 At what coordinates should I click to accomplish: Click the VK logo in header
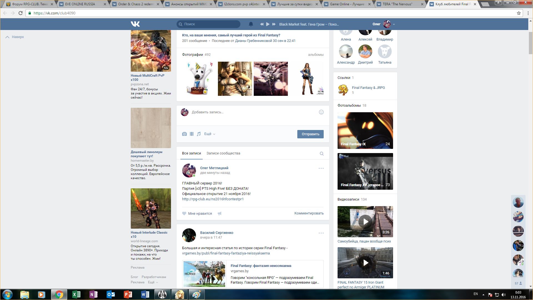click(135, 24)
